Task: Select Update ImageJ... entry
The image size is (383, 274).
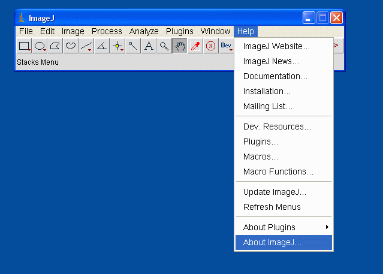Action: (284, 192)
